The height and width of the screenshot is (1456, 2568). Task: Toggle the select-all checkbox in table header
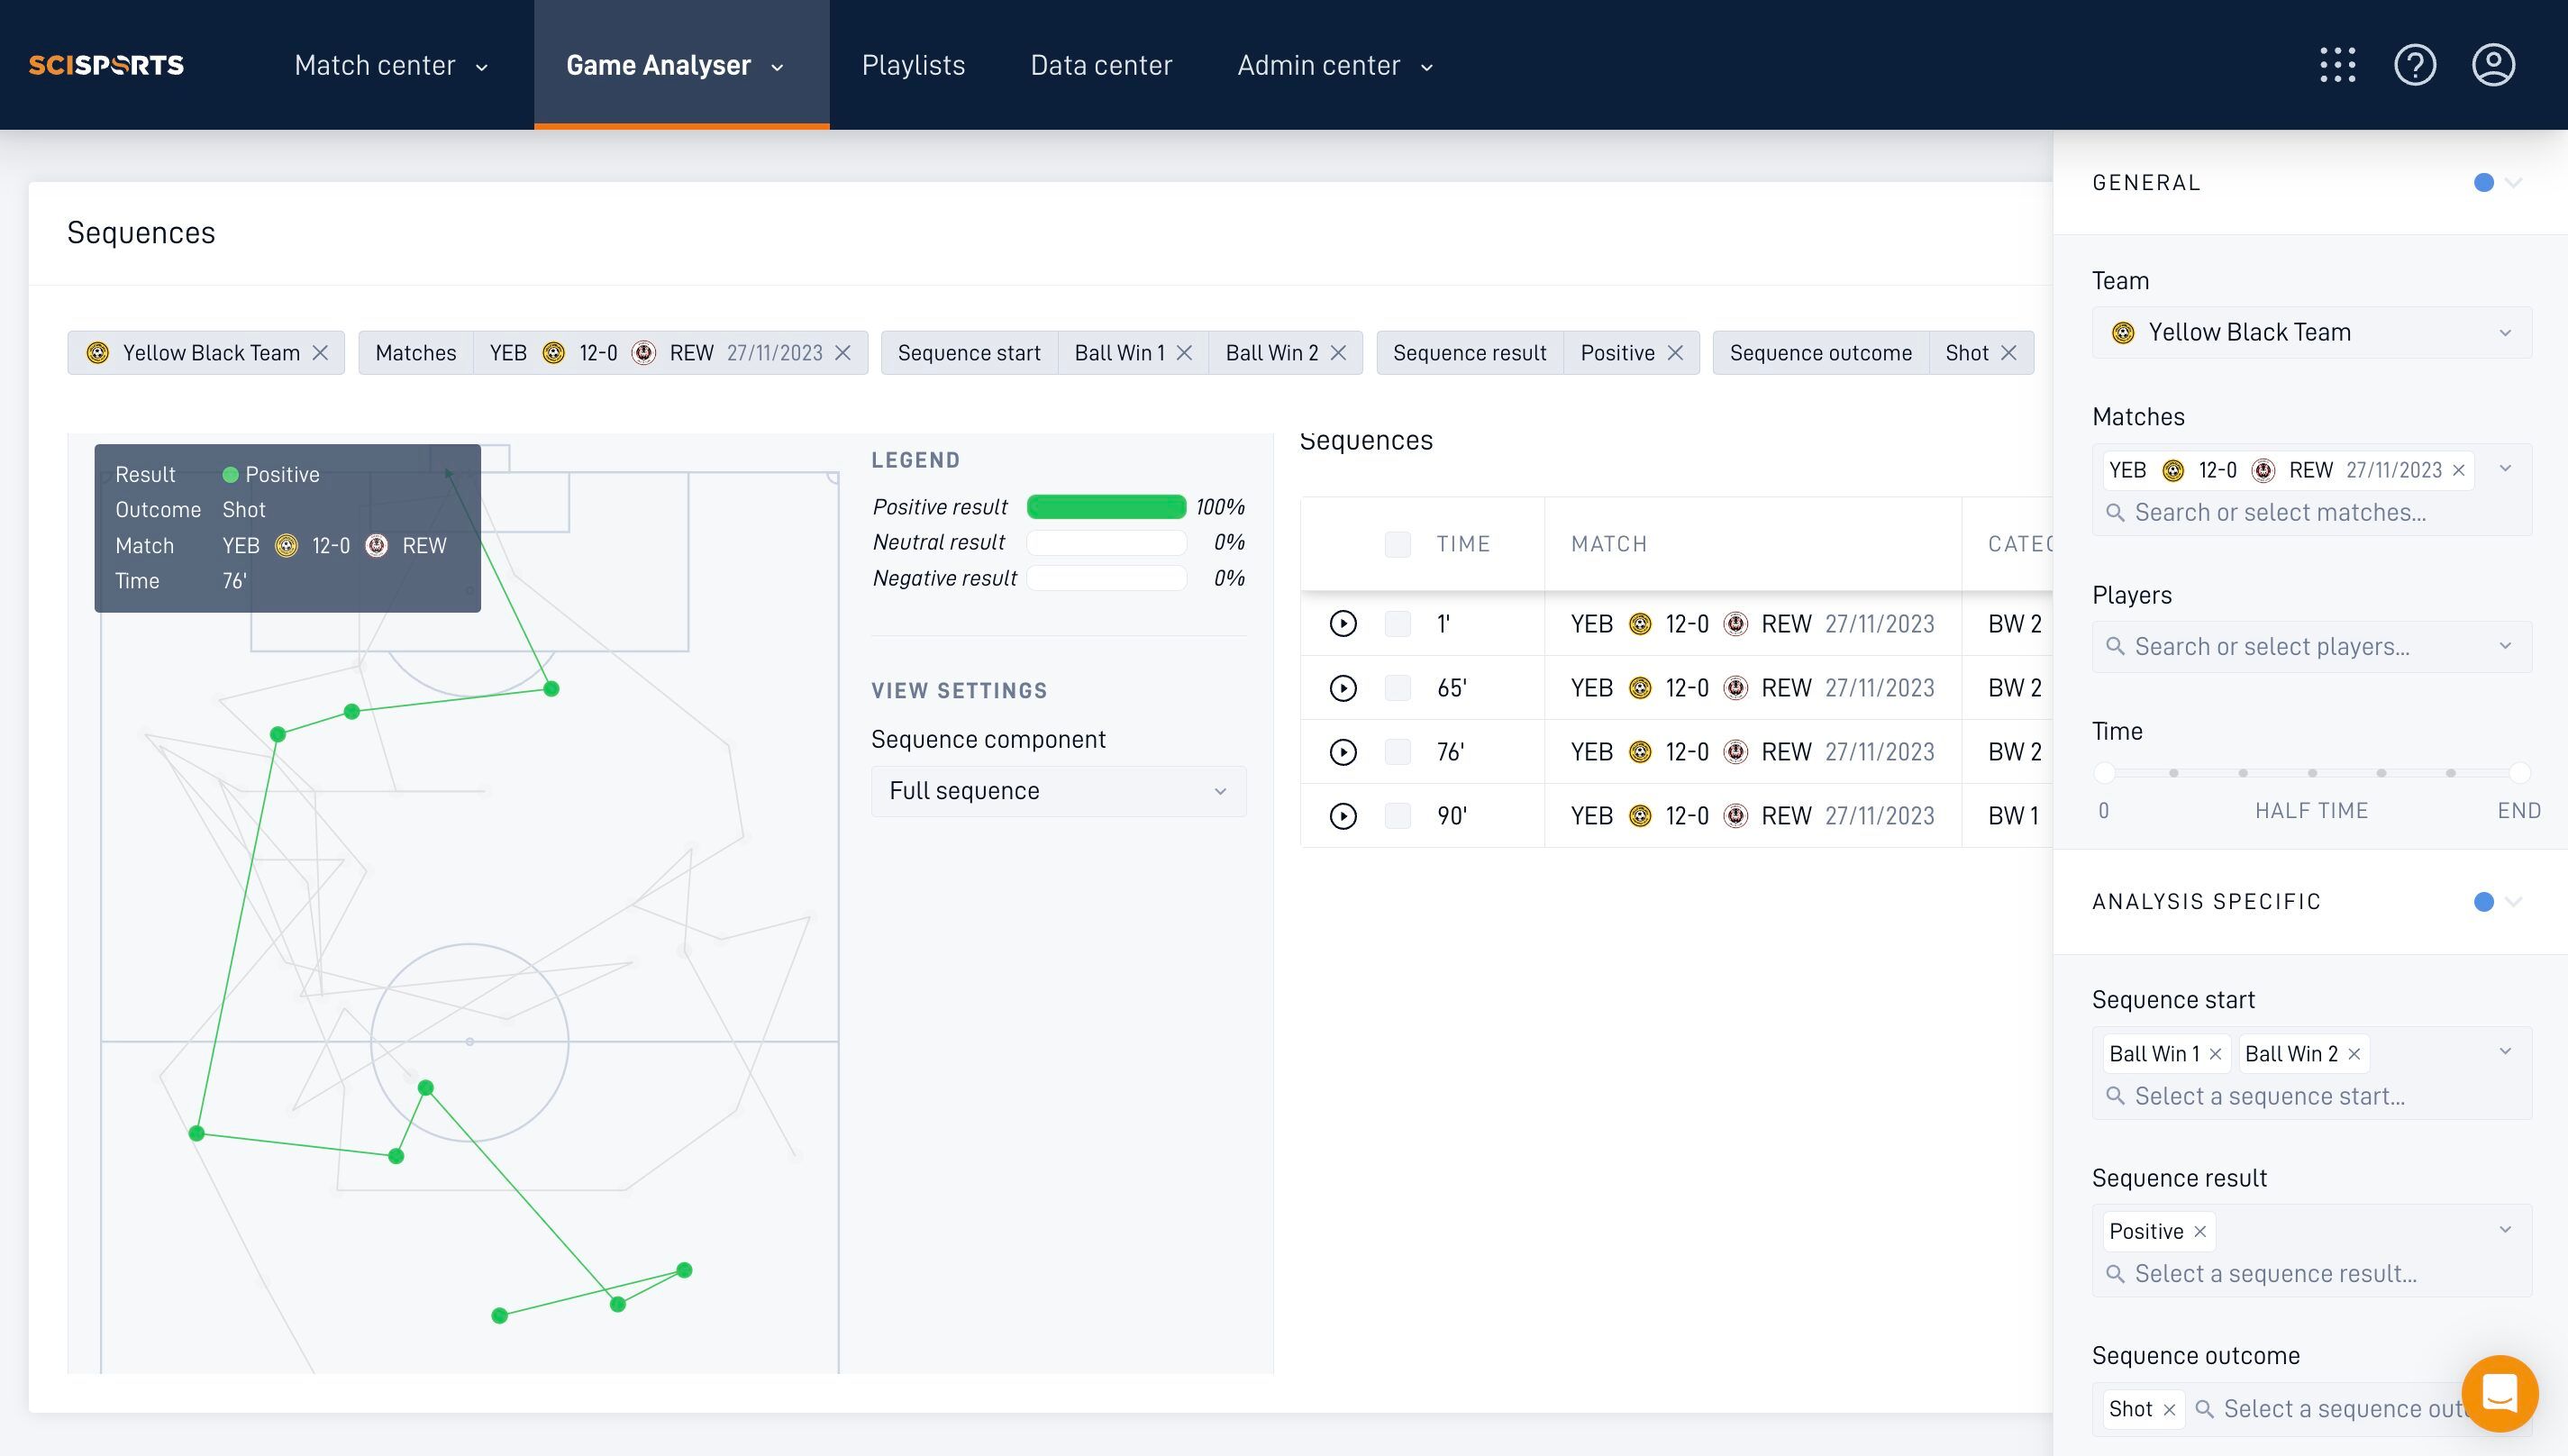(x=1397, y=544)
